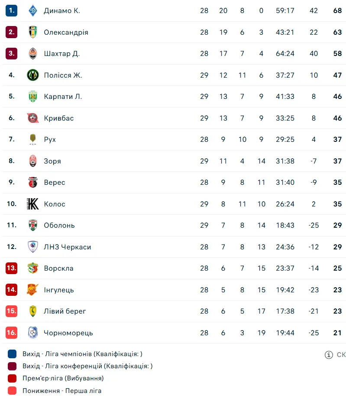Open the Карпати Л. crest icon

[x=33, y=96]
